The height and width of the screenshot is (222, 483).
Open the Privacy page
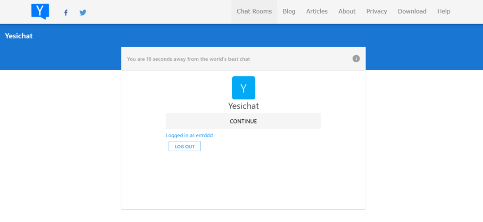(376, 11)
